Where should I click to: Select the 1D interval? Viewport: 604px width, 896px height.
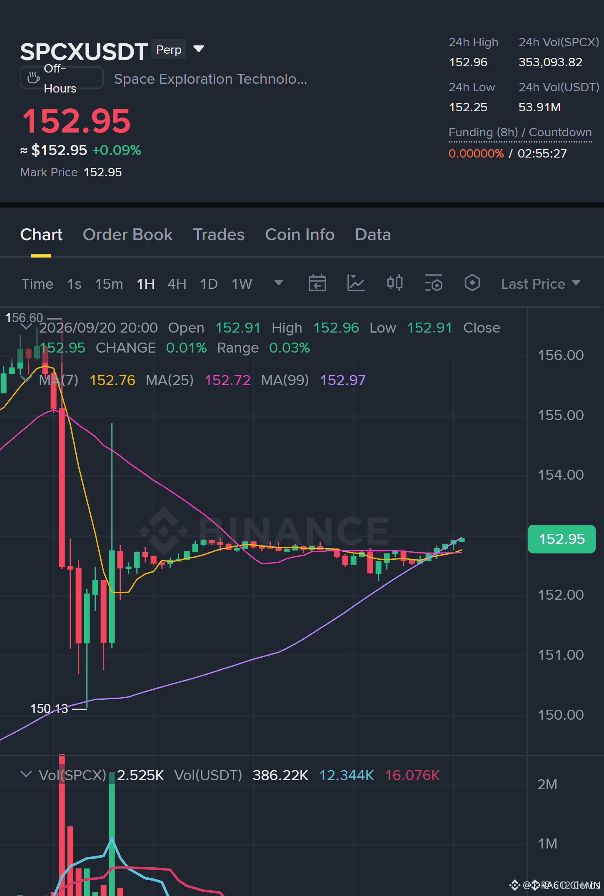[x=209, y=284]
